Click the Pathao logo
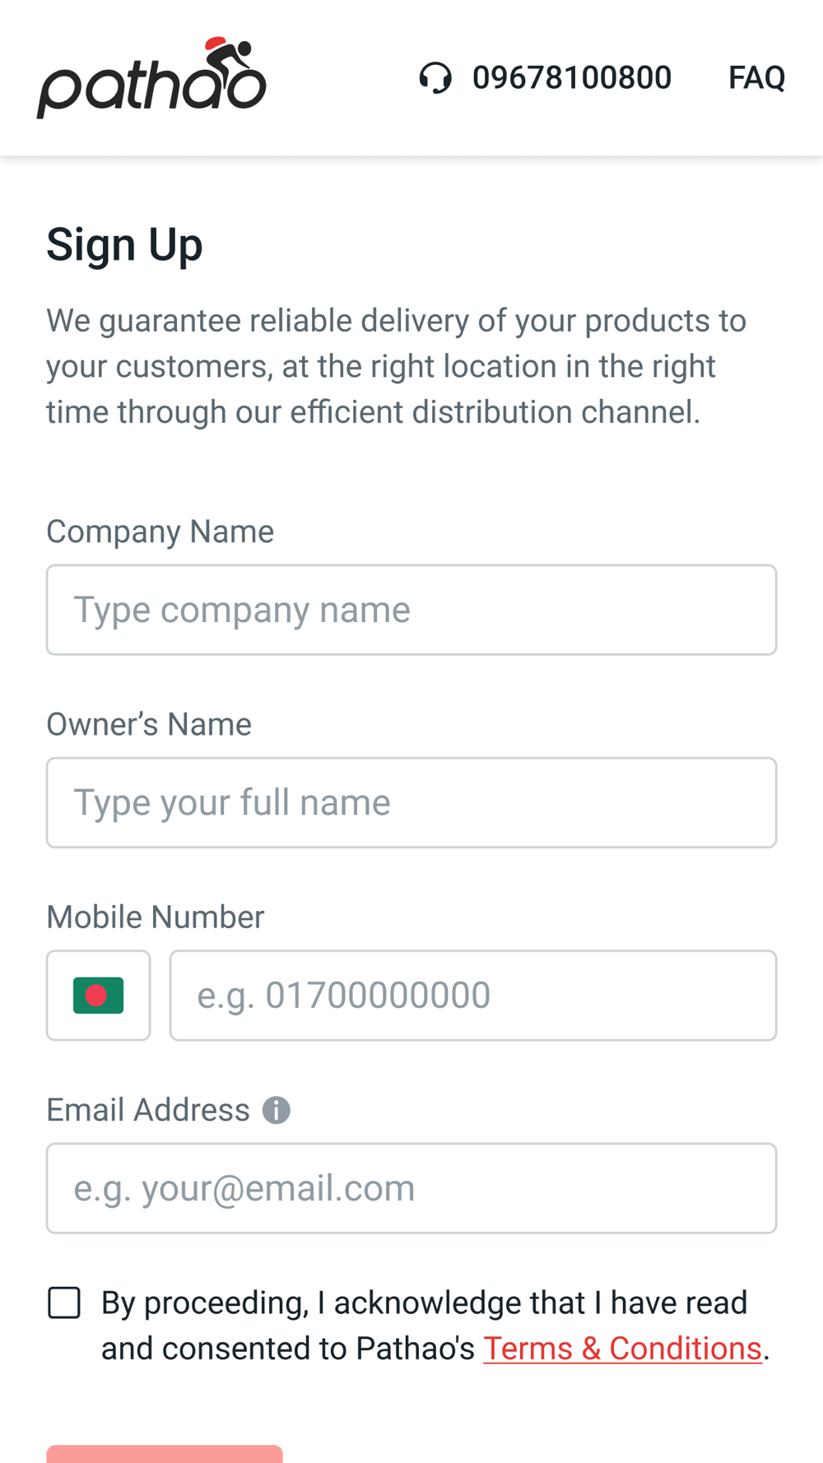The width and height of the screenshot is (823, 1463). pos(151,79)
